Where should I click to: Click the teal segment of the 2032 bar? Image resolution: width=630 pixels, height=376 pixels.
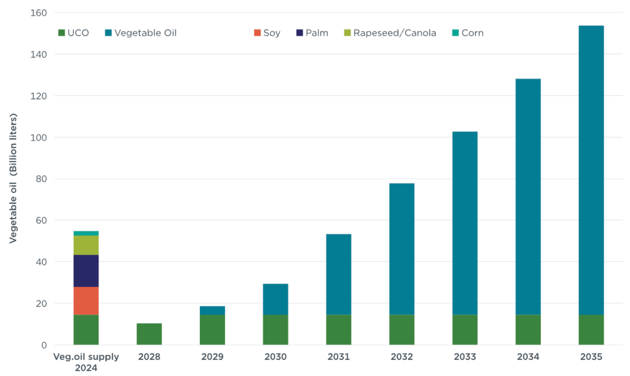(x=402, y=249)
